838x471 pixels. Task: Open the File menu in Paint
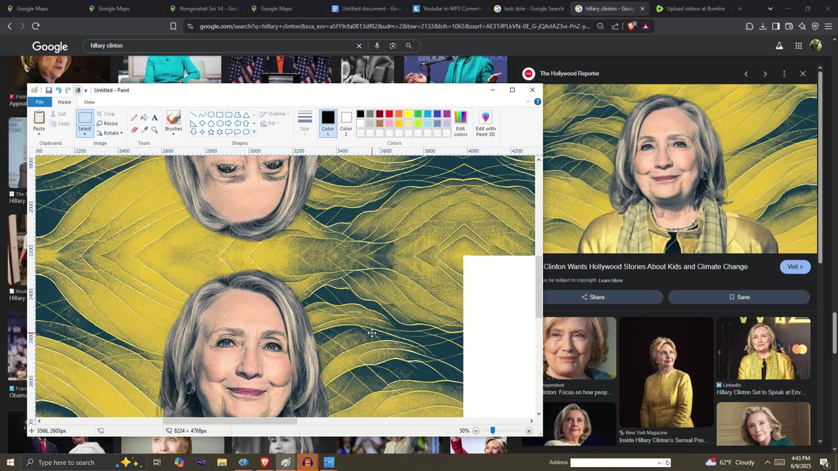(40, 102)
